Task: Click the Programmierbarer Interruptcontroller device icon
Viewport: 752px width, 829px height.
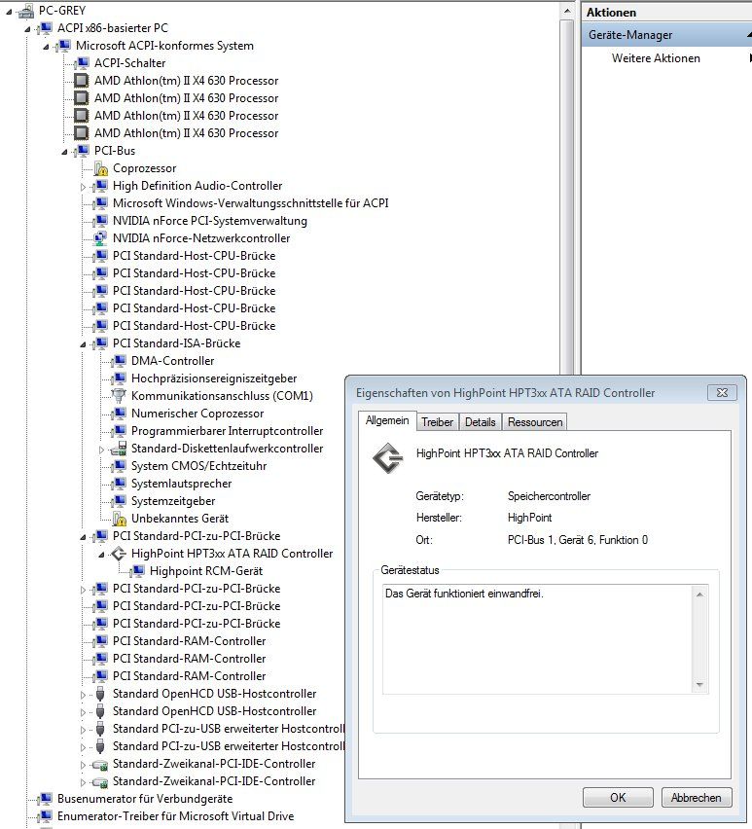Action: [x=119, y=431]
